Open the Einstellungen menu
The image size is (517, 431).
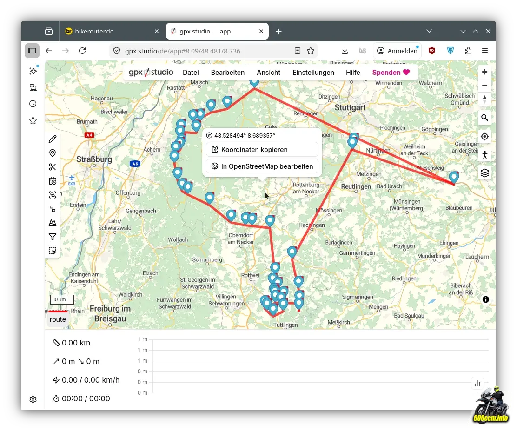(313, 73)
